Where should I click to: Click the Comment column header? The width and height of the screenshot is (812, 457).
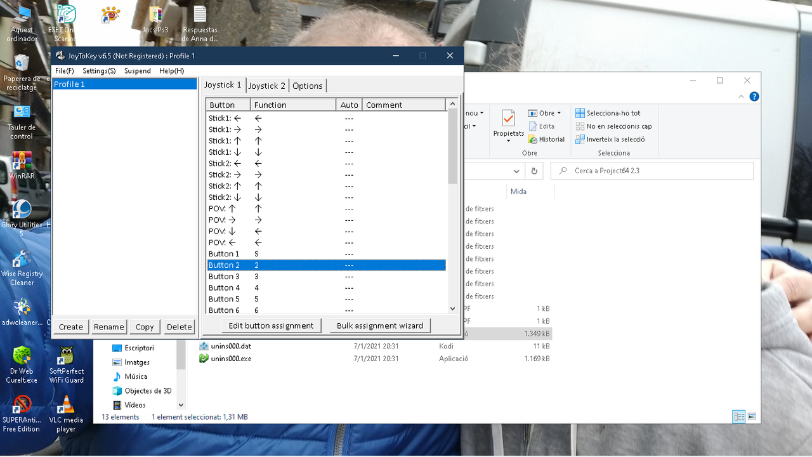tap(404, 105)
